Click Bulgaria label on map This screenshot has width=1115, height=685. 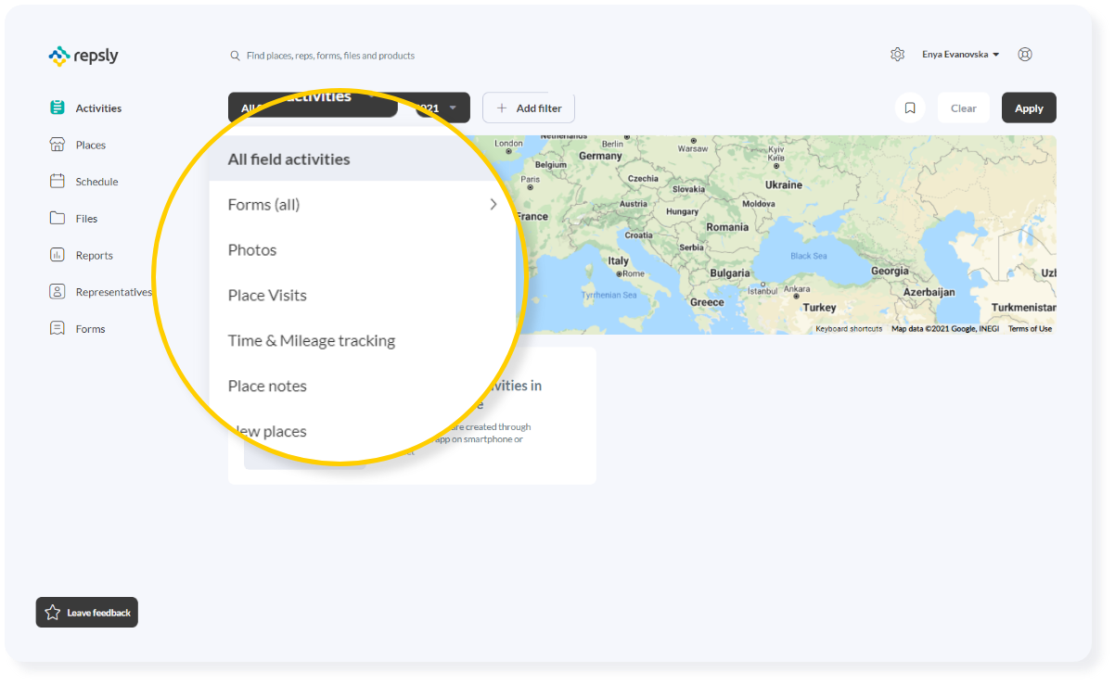tap(730, 273)
